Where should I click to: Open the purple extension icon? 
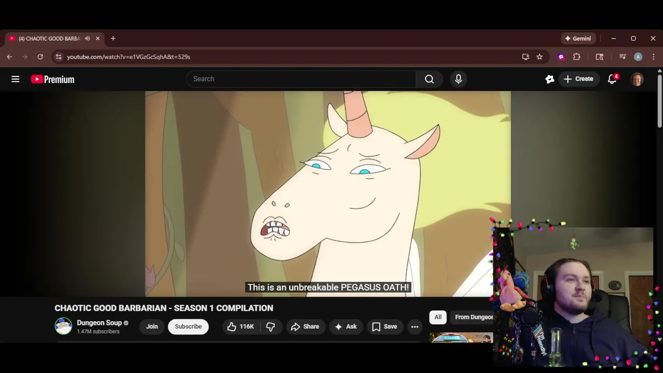tap(561, 57)
